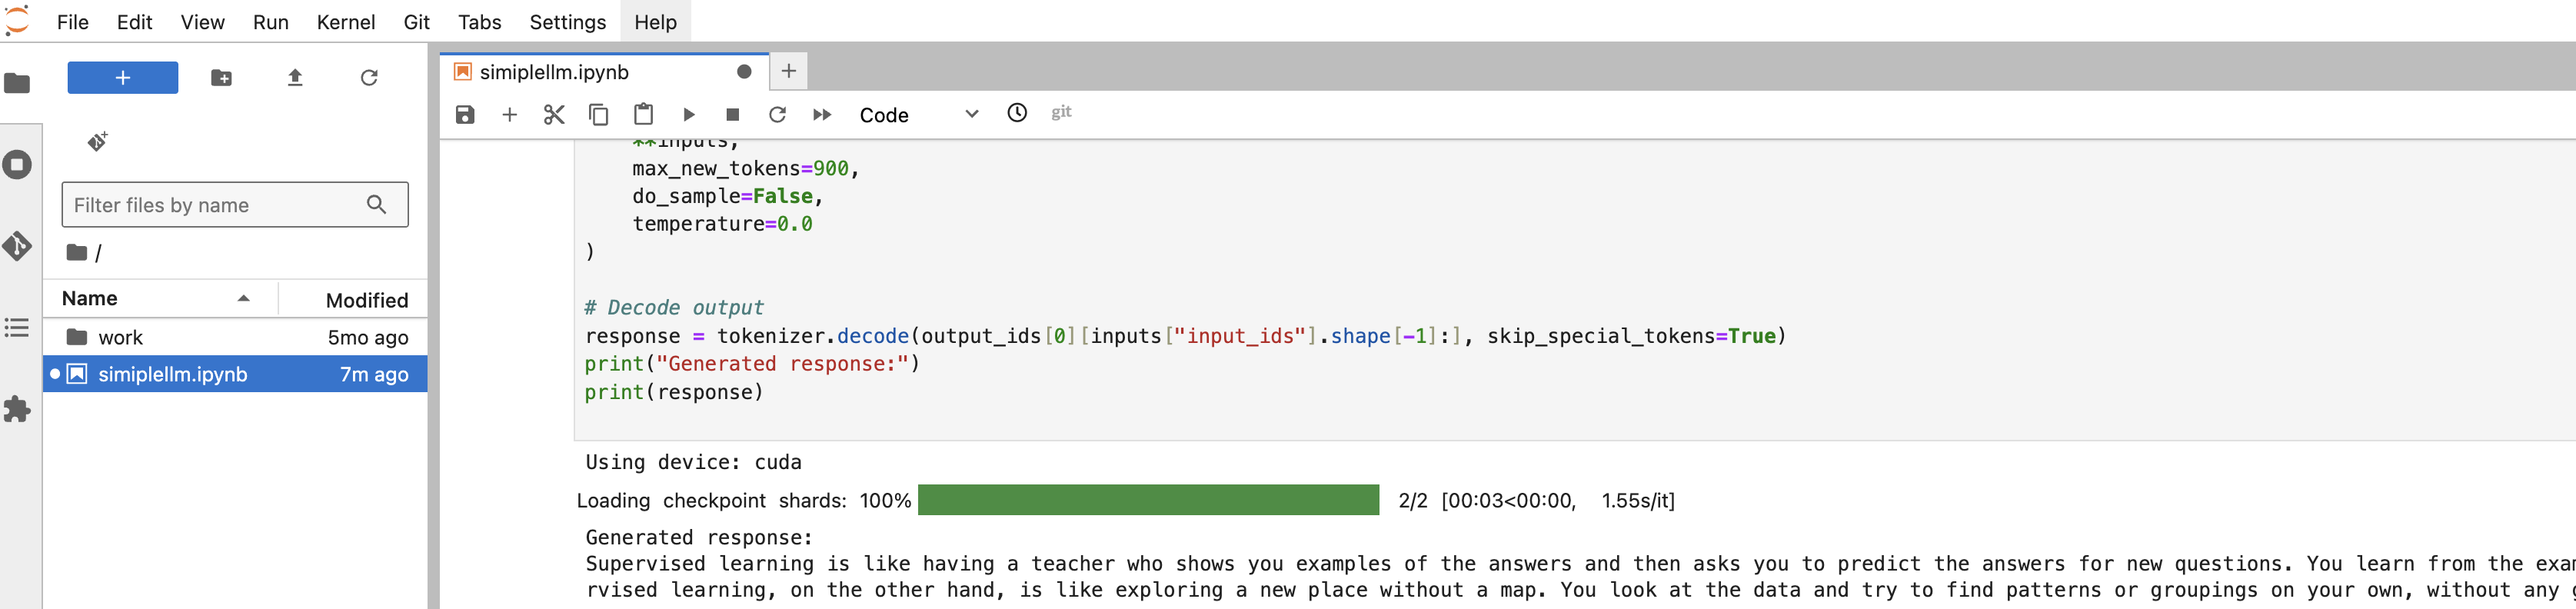Save the notebook with the disk icon
This screenshot has height=609, width=2576.
pyautogui.click(x=465, y=115)
